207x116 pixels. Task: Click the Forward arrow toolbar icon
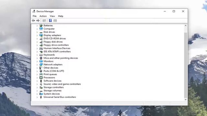38,21
